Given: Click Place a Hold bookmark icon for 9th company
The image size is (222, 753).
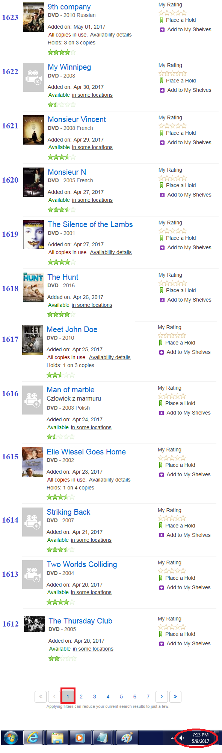Looking at the screenshot, I should 162,20.
